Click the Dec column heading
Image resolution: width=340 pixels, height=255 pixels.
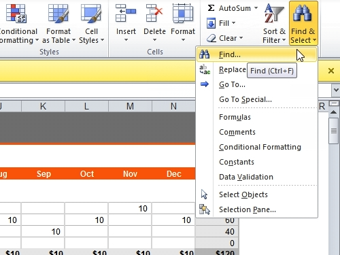(x=174, y=174)
